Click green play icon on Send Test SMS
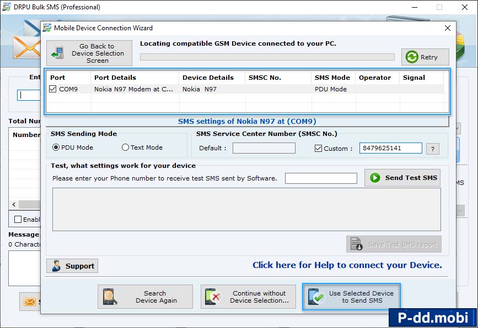 click(375, 178)
